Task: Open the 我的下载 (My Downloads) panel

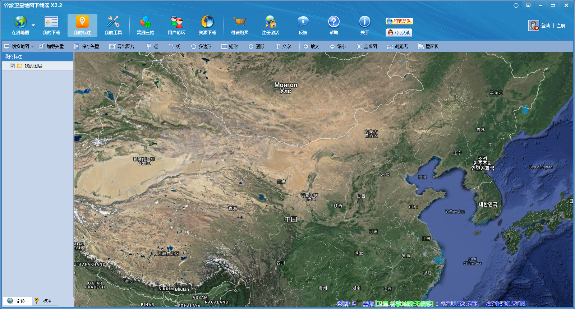Action: point(51,25)
